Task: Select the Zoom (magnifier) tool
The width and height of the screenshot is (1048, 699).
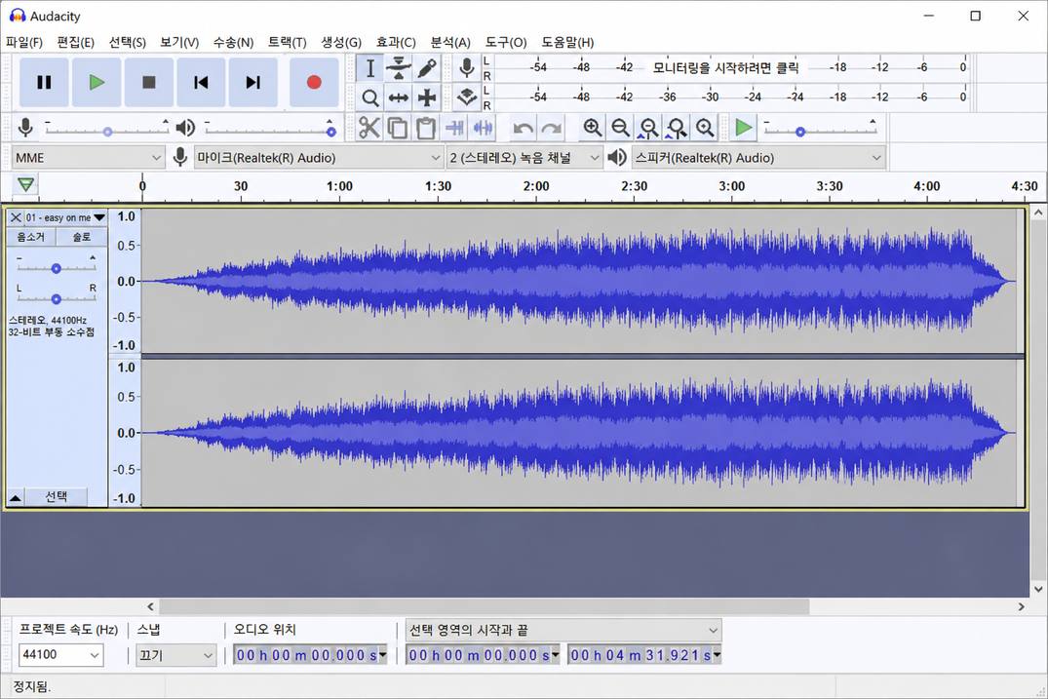Action: click(x=369, y=97)
